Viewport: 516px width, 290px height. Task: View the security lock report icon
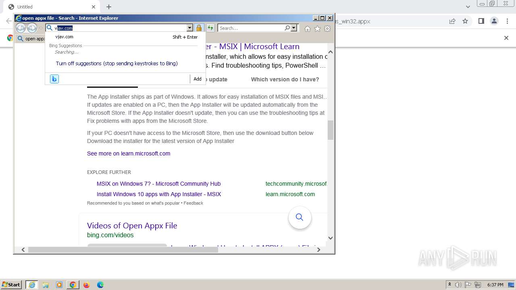(199, 28)
